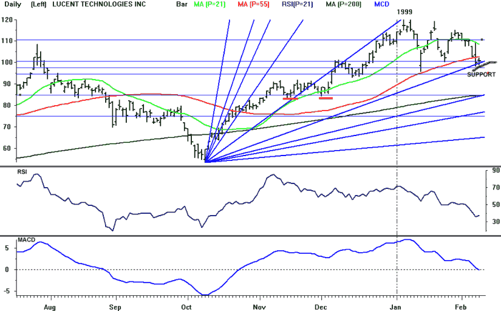
Task: Click the Nov month label
Action: pyautogui.click(x=259, y=307)
